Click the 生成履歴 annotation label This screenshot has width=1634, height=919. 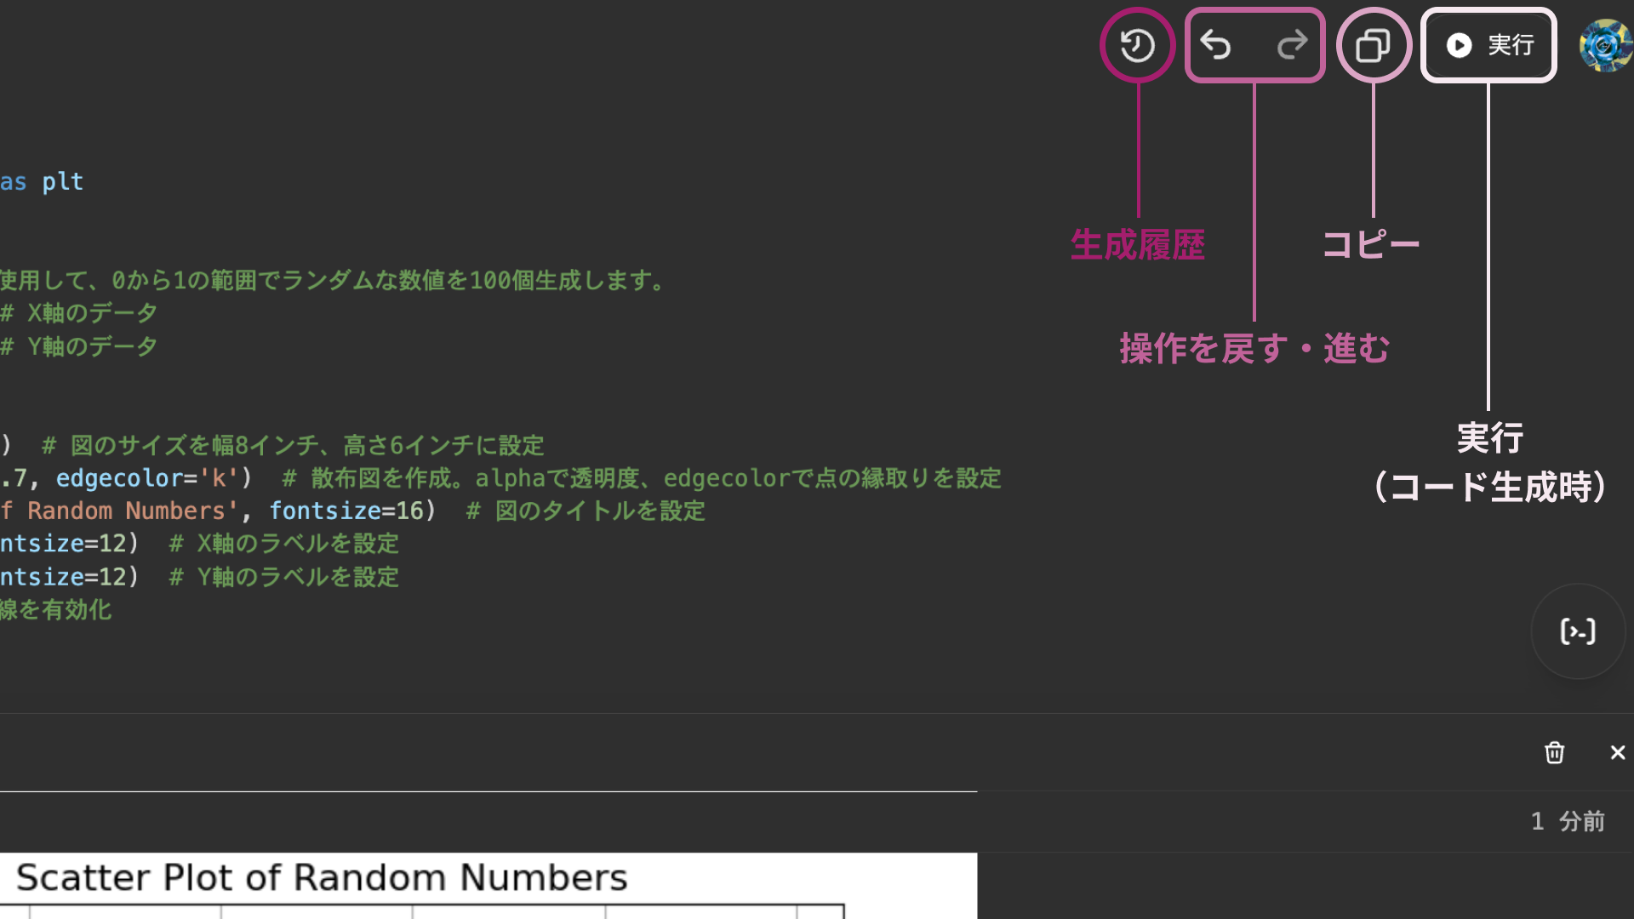pyautogui.click(x=1137, y=245)
